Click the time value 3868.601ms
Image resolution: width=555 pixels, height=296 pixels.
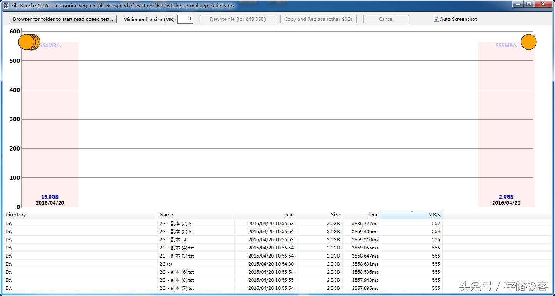pyautogui.click(x=365, y=264)
